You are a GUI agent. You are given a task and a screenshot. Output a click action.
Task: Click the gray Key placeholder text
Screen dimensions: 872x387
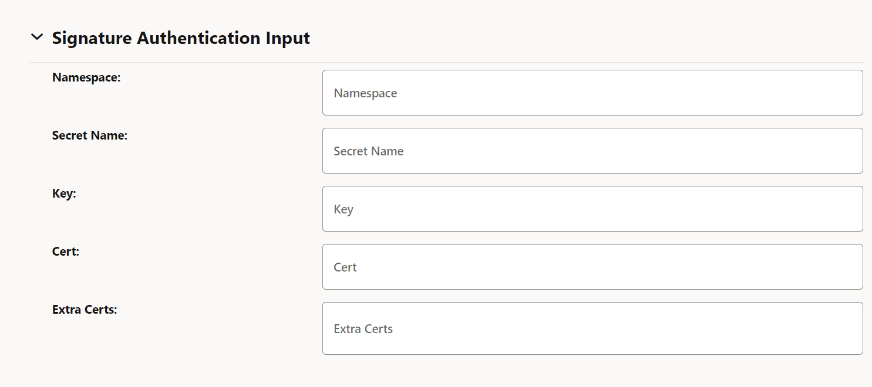pos(344,209)
